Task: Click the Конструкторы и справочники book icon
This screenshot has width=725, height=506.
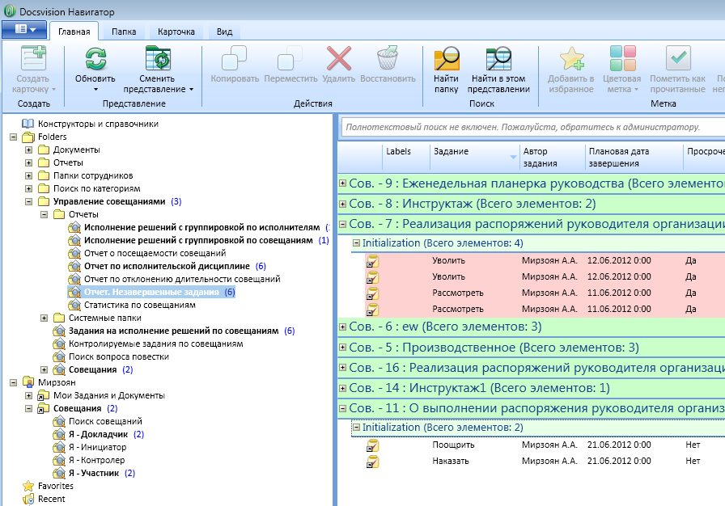Action: 28,124
